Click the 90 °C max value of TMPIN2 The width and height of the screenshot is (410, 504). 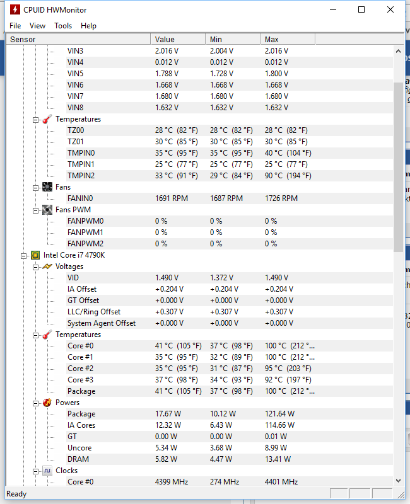point(288,176)
